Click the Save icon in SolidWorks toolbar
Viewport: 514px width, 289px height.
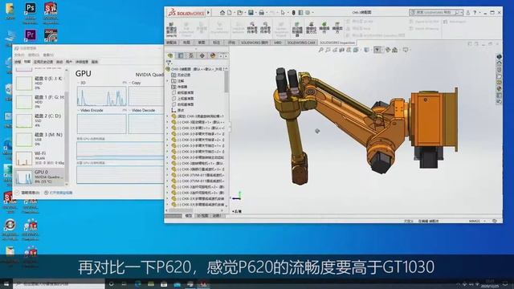point(251,13)
